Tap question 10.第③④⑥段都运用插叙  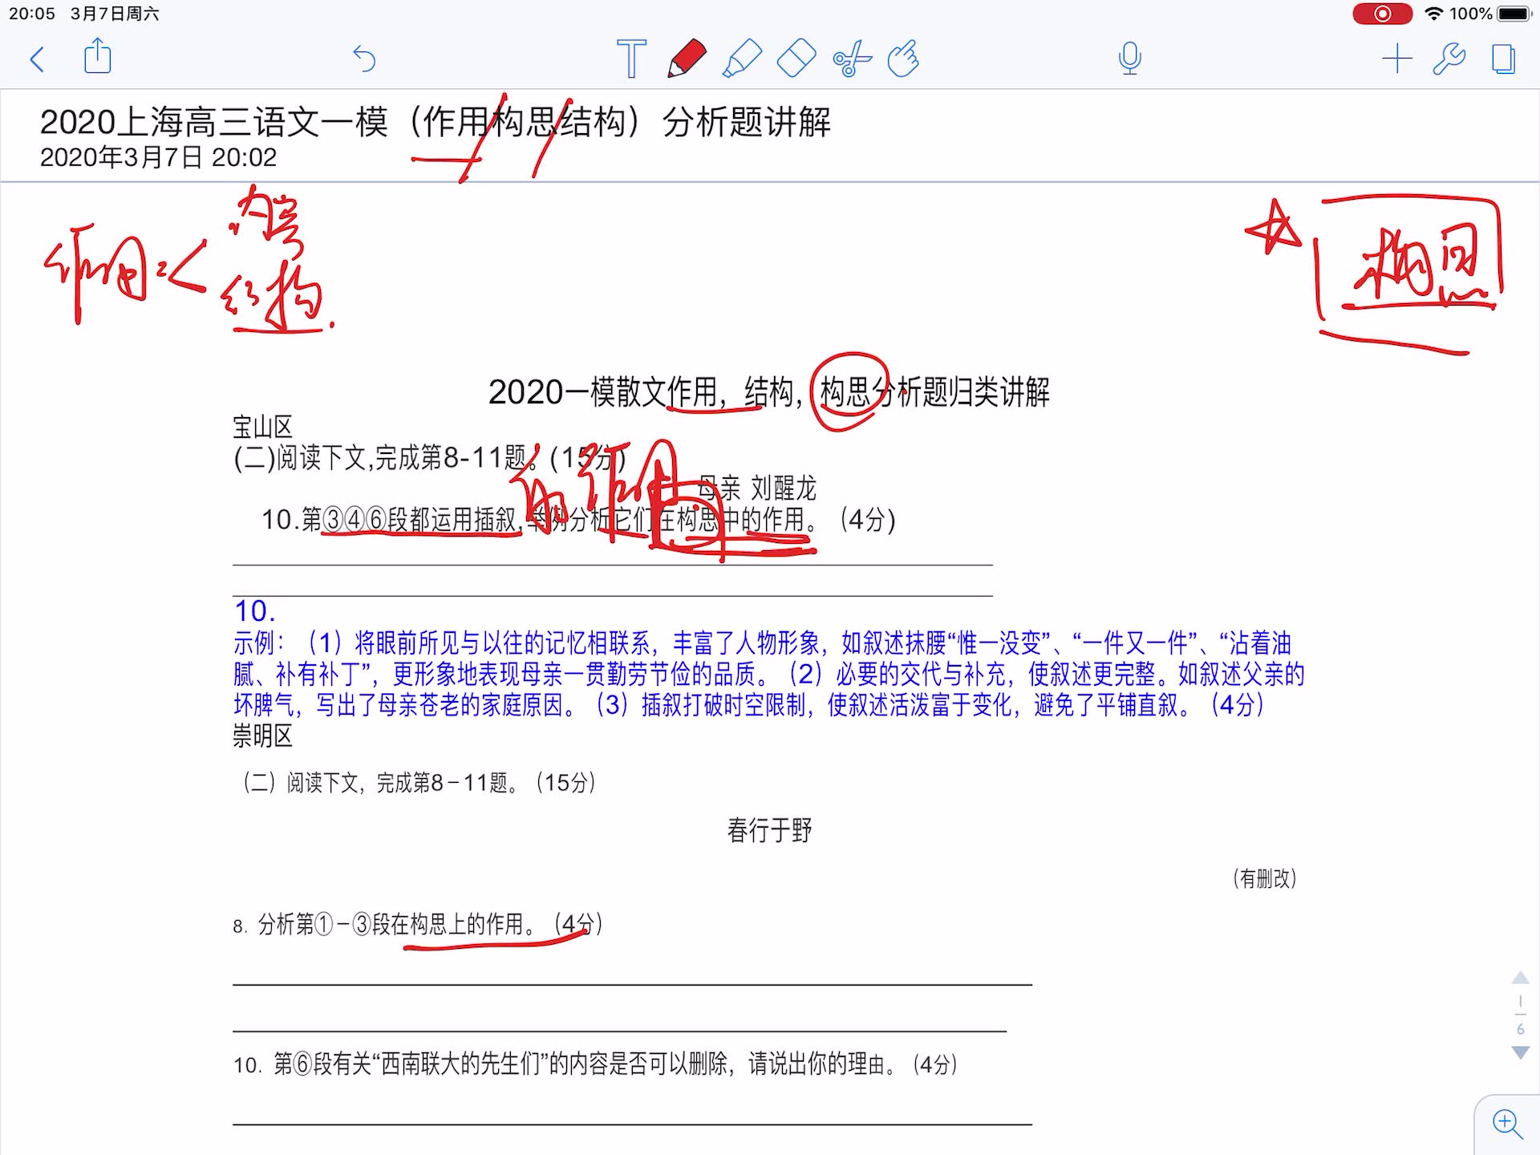[577, 520]
